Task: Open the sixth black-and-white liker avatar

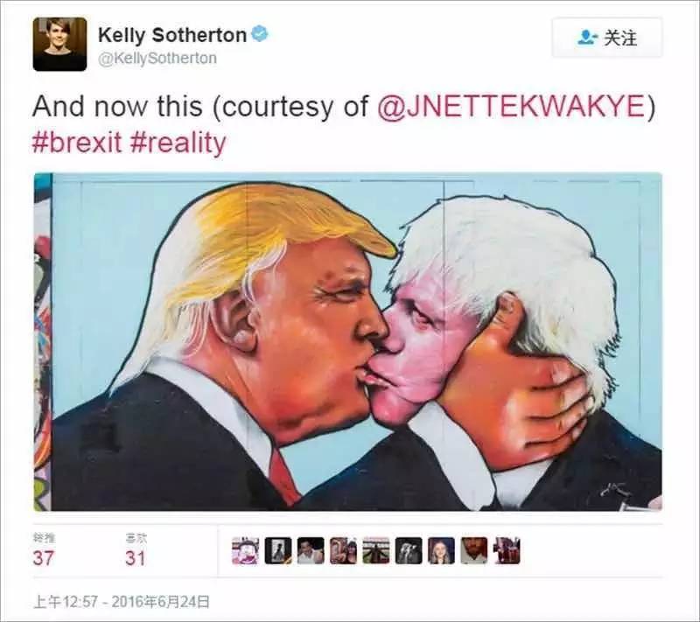Action: pos(409,550)
